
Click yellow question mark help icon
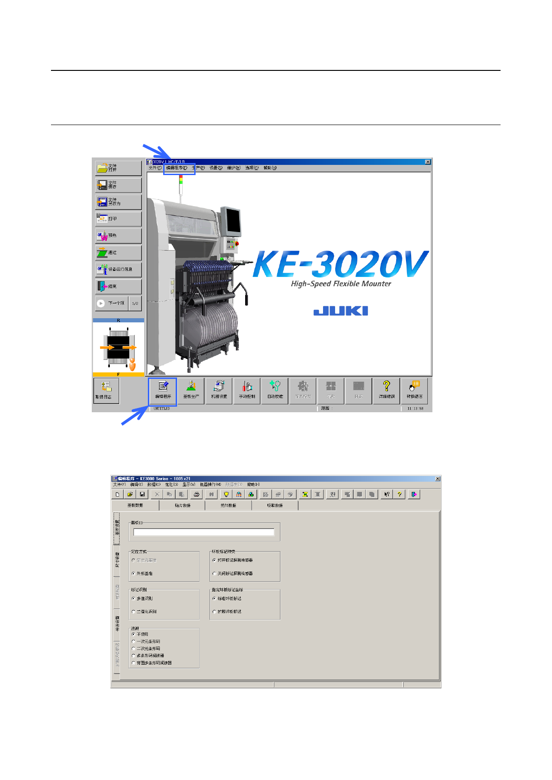pyautogui.click(x=399, y=494)
